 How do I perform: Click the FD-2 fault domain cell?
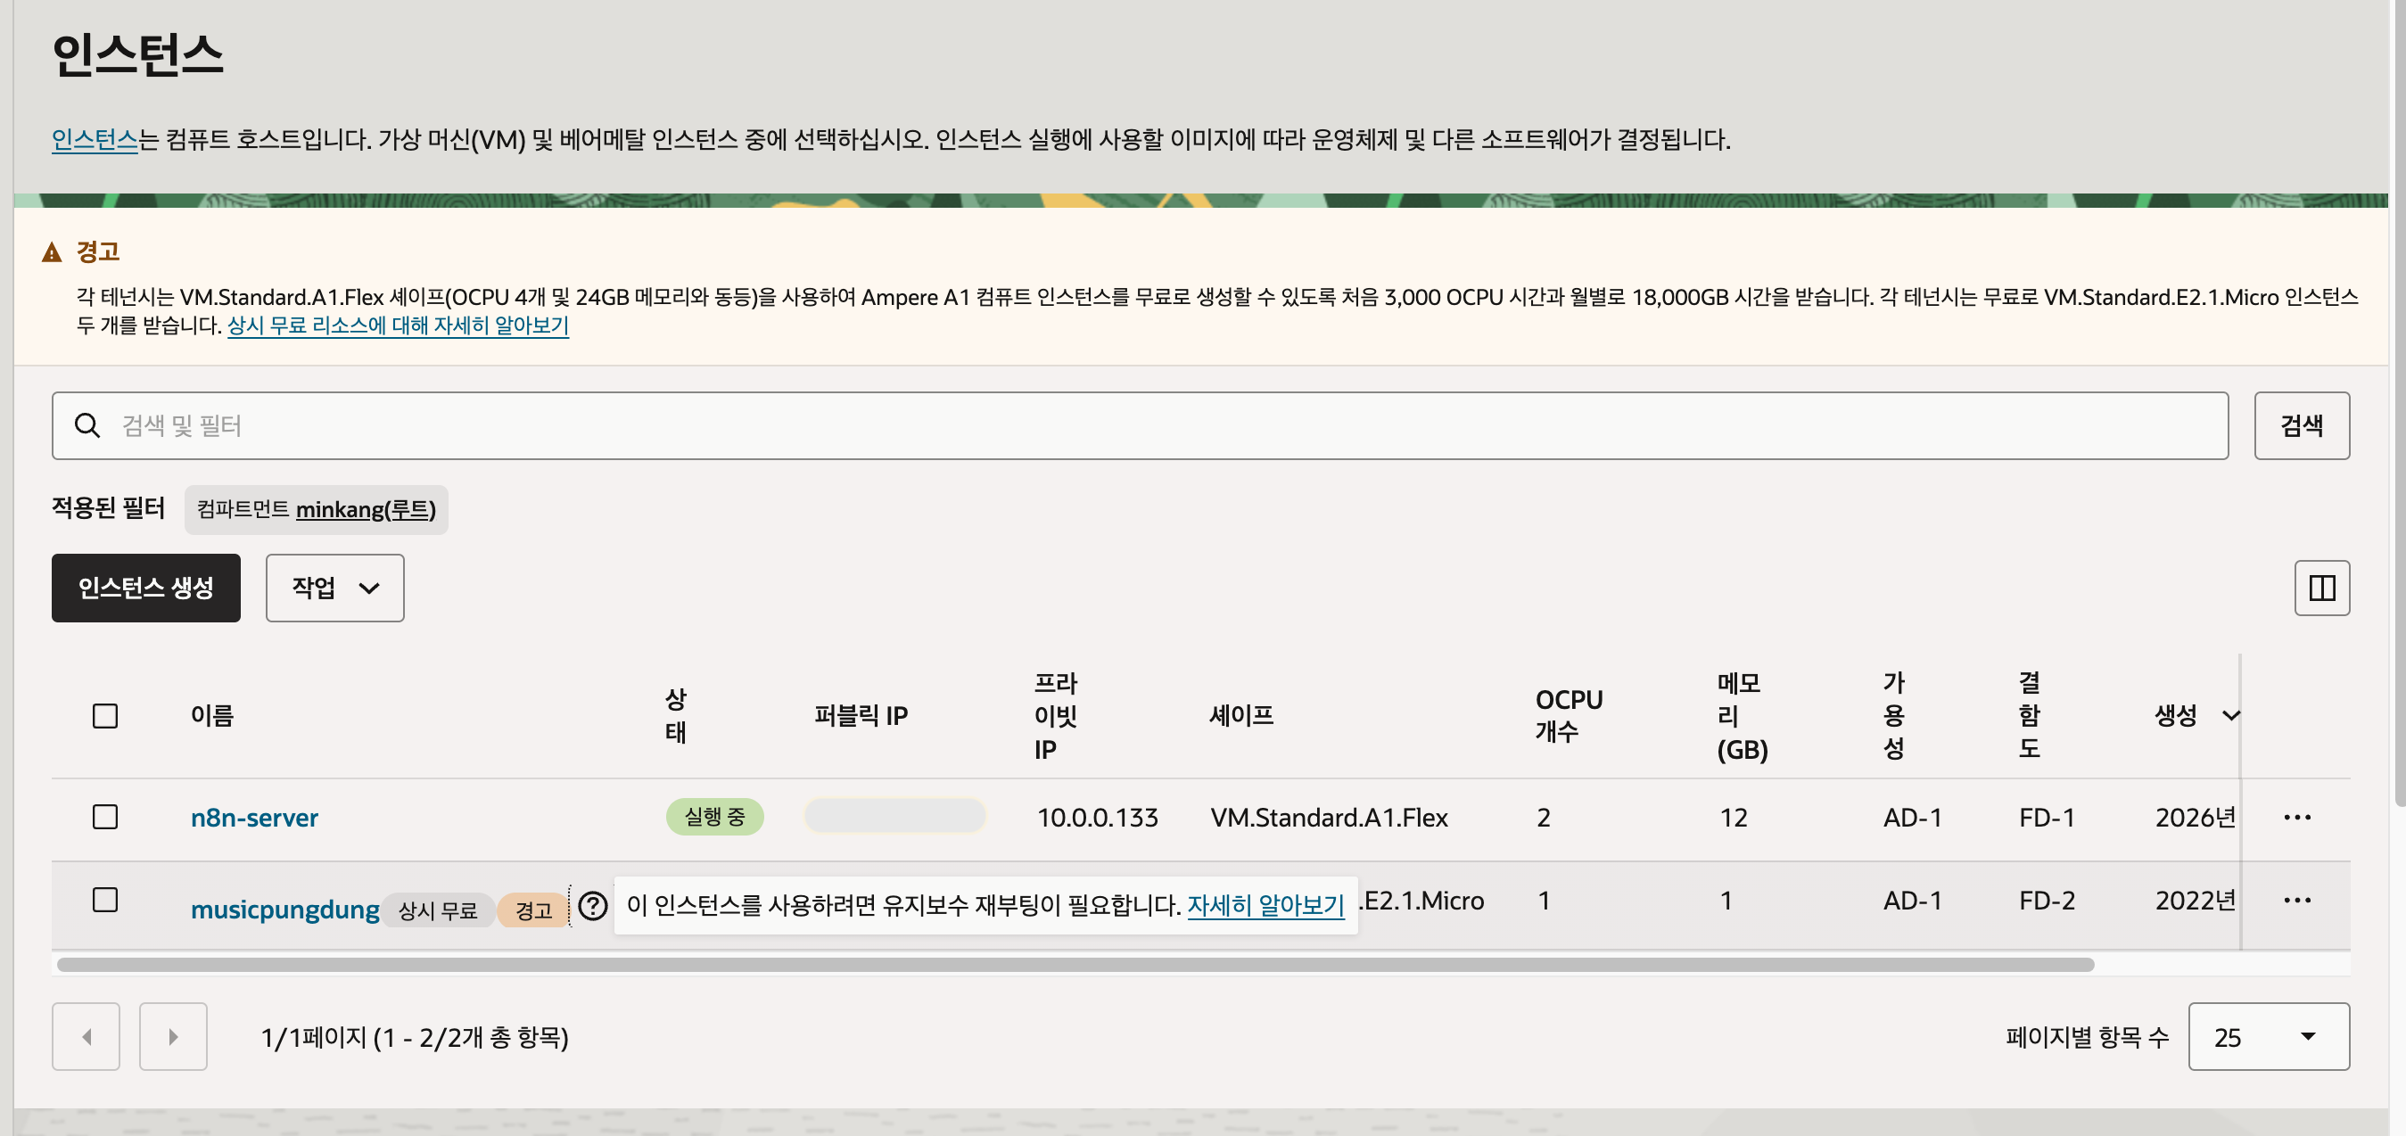coord(2047,901)
